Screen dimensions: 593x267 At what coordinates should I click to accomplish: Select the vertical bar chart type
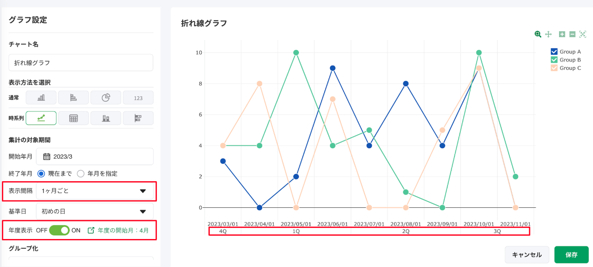pos(41,98)
